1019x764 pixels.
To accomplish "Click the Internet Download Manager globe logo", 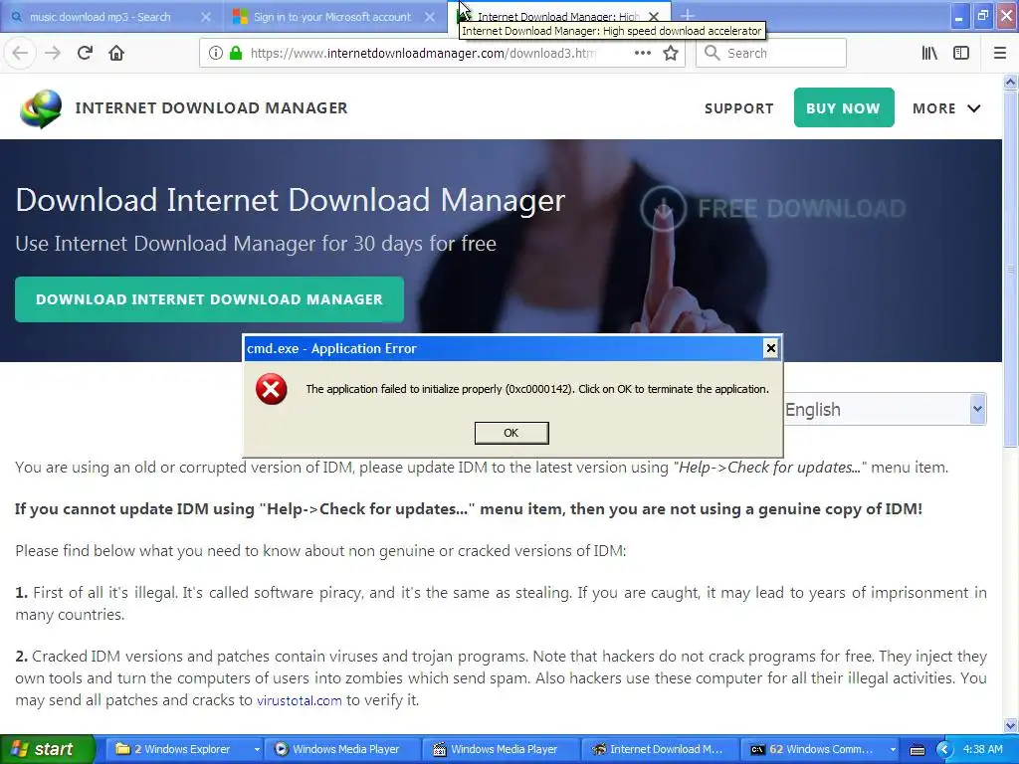I will pos(41,108).
